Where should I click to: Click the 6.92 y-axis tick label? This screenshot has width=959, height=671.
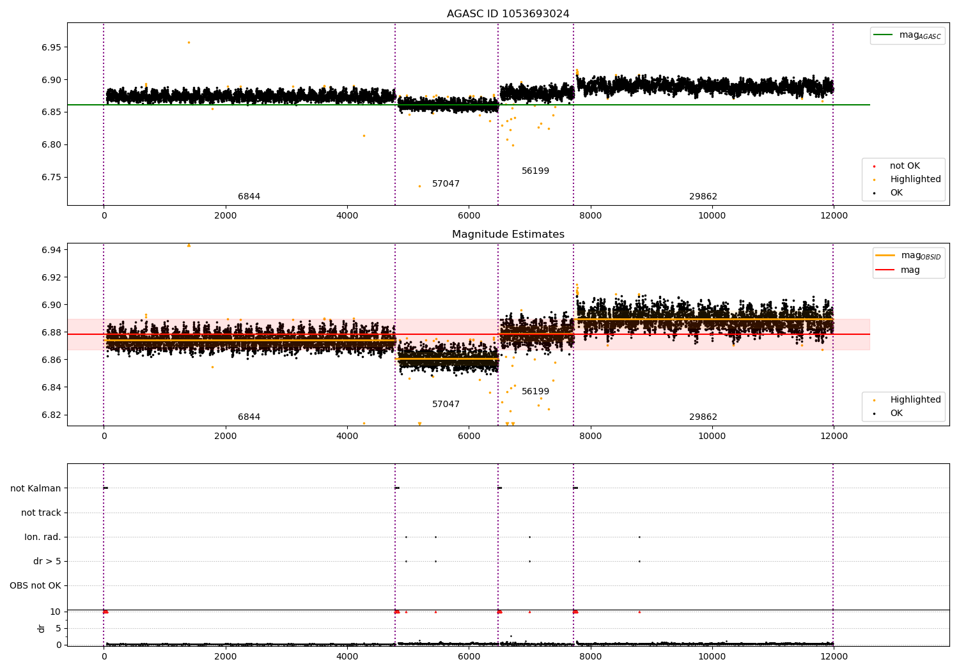tap(51, 277)
